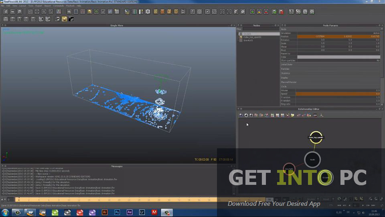The image size is (385, 217).
Task: Save the project with the toolbar disk icon
Action: coord(19,12)
